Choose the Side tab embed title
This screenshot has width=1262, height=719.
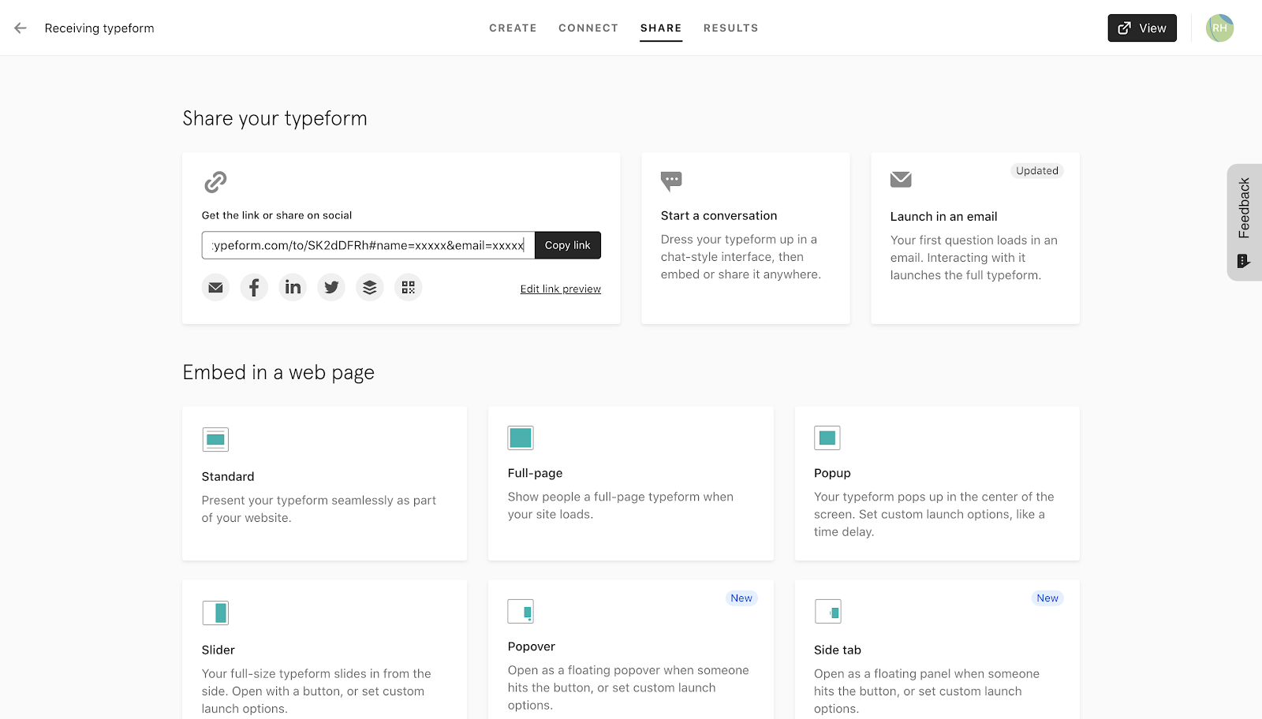(838, 650)
